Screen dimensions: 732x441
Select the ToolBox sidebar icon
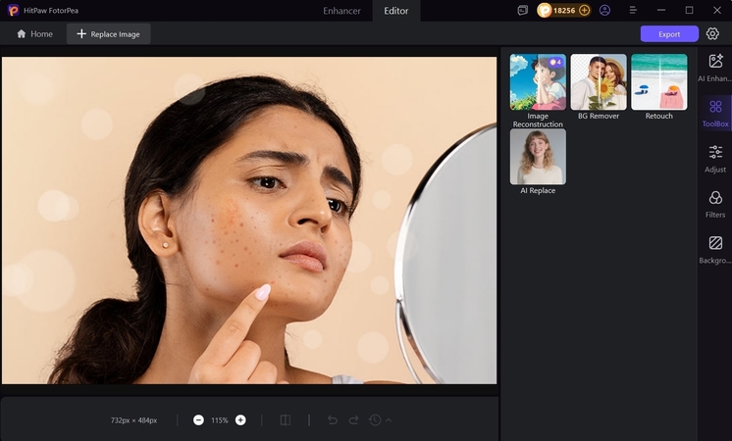click(x=715, y=114)
